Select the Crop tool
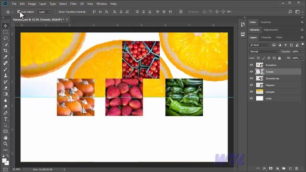Image resolution: width=306 pixels, height=172 pixels. pyautogui.click(x=5, y=51)
